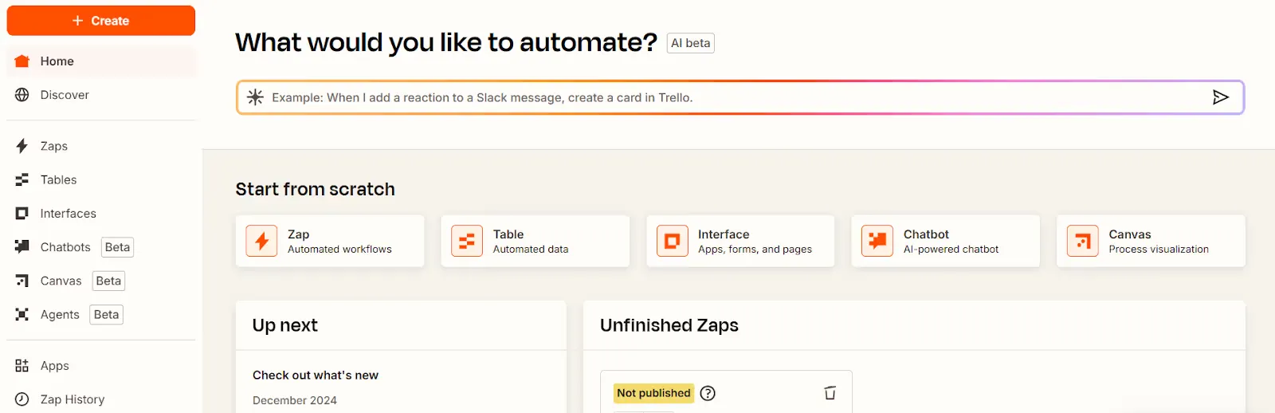Image resolution: width=1275 pixels, height=413 pixels.
Task: Open Tables in the sidebar
Action: click(x=101, y=180)
